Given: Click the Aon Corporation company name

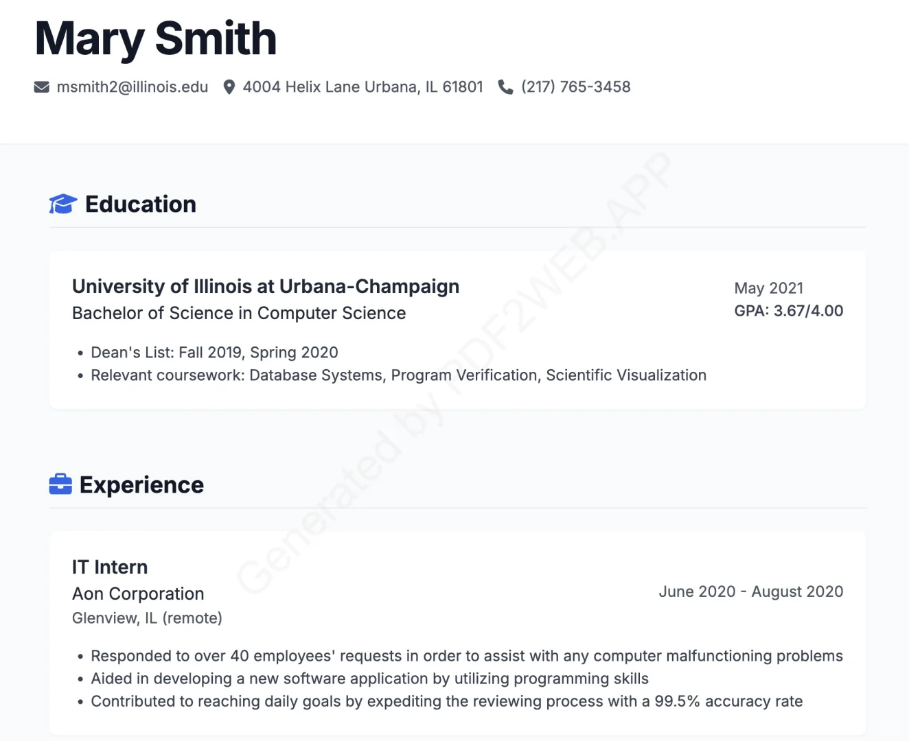Looking at the screenshot, I should point(138,593).
